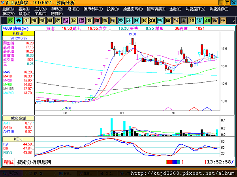Open the 證券(E) menu
The height and width of the screenshot is (177, 237).
click(24, 9)
